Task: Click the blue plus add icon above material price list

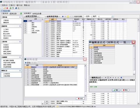Action: point(63,17)
